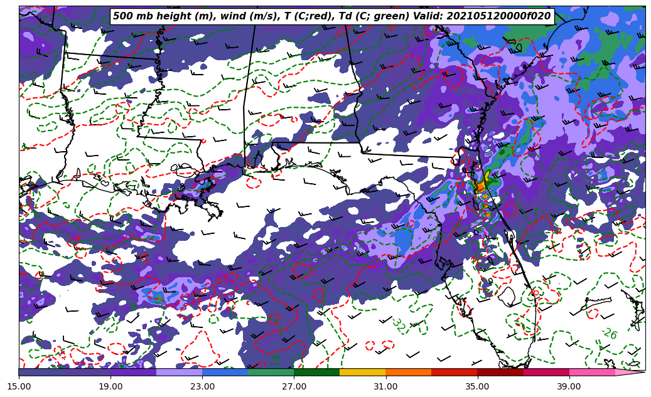
Task: Select the 15.00 colorbar tick label
Action: [19, 386]
